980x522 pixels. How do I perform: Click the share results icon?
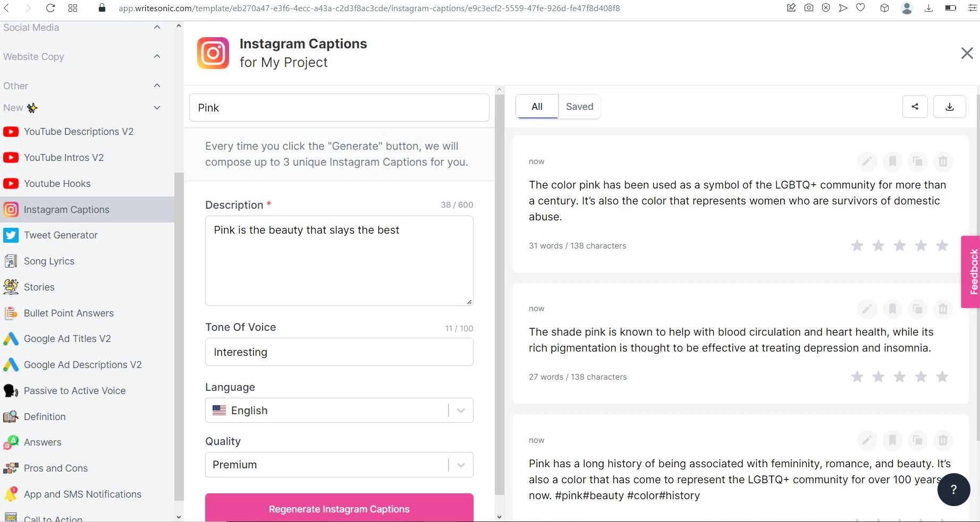click(915, 107)
